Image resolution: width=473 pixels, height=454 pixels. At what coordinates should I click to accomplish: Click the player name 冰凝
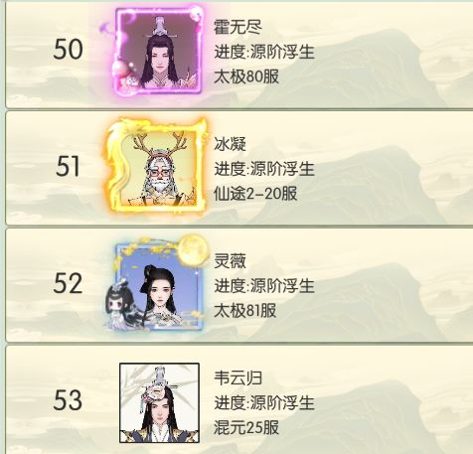230,144
